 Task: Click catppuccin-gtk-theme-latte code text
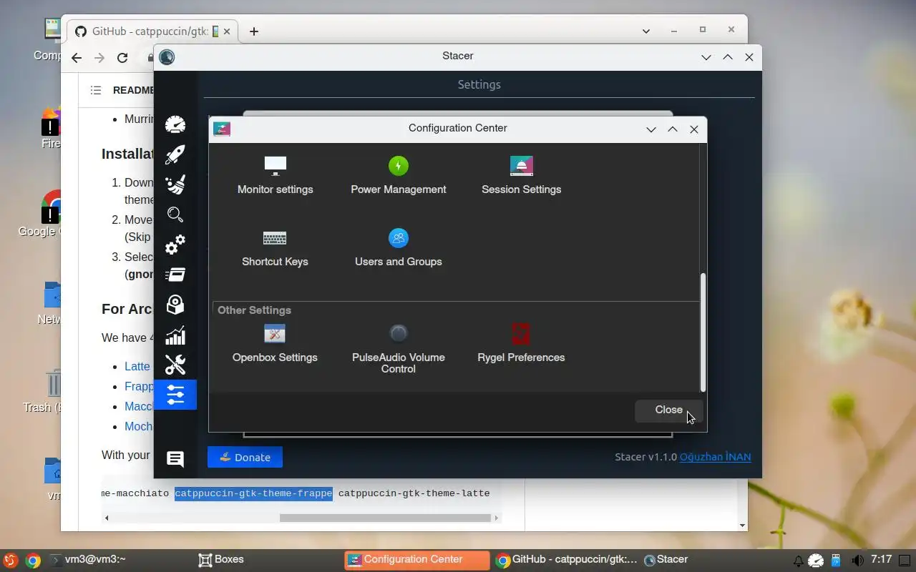414,493
